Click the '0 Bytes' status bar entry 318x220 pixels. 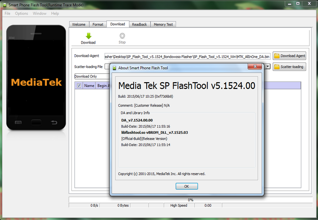[123, 205]
